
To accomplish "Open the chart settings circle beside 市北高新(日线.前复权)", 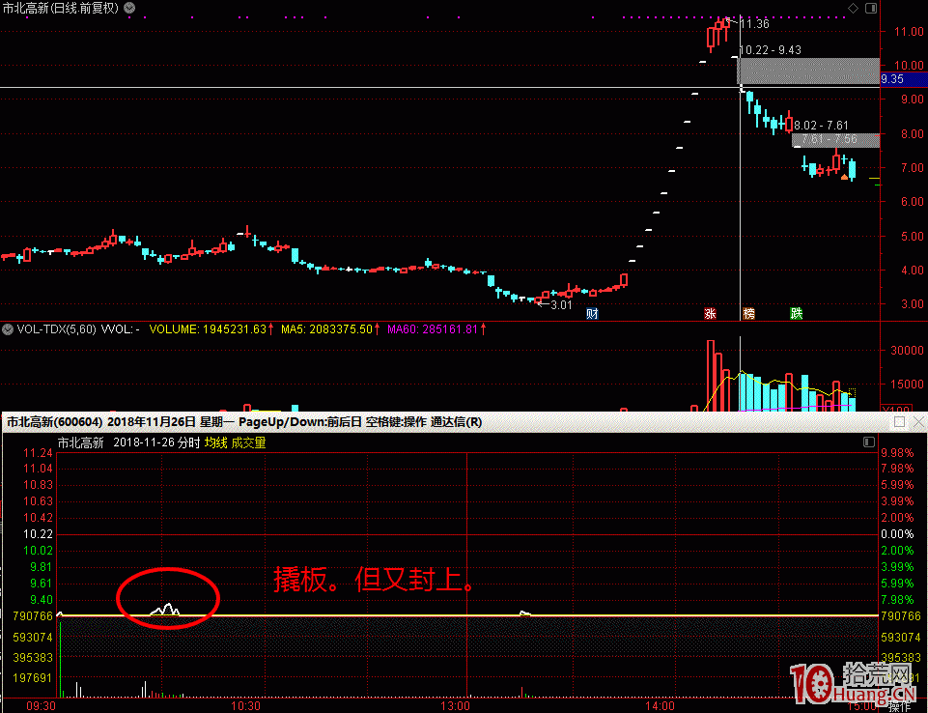I will [x=129, y=8].
